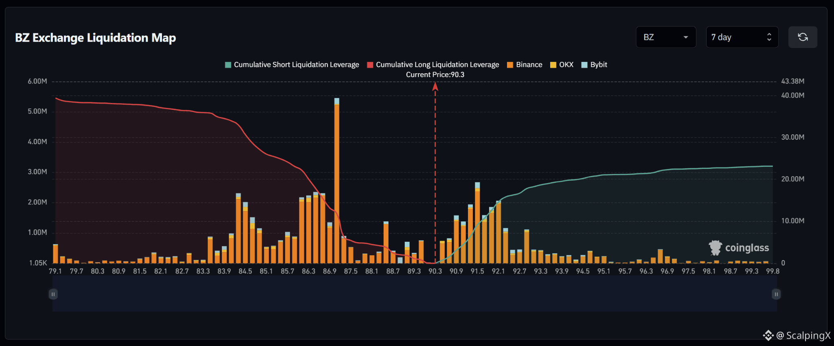Click the "3.00M" left axis label
Screen dimensions: 834x346
[x=37, y=172]
